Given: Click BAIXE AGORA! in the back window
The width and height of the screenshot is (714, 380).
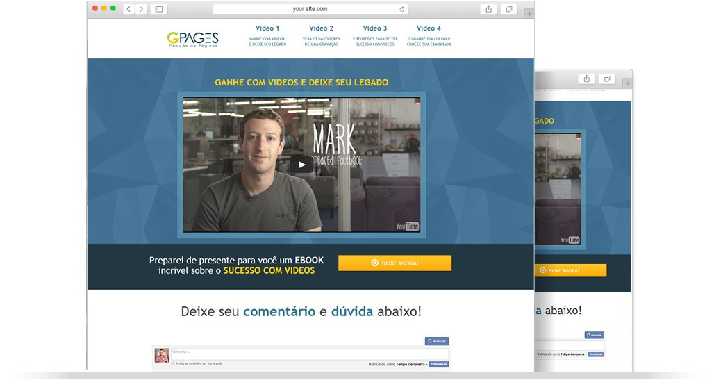Looking at the screenshot, I should (x=570, y=270).
